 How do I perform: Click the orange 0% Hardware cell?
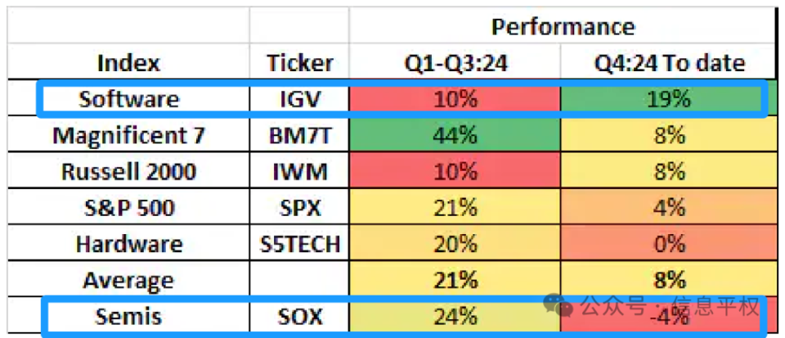click(x=668, y=244)
